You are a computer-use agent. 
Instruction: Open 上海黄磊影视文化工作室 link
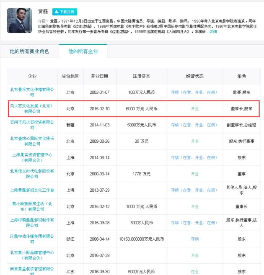tap(32, 190)
